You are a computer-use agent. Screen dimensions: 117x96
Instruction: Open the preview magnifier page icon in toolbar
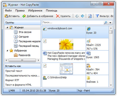[x=90, y=16]
